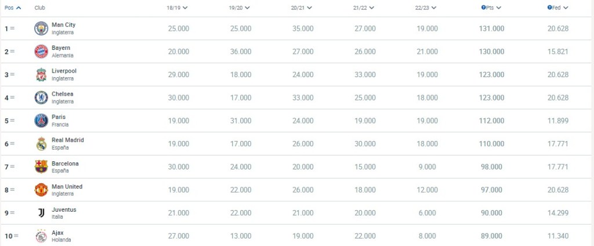Image resolution: width=594 pixels, height=246 pixels.
Task: Click the Paris club crest
Action: point(41,121)
